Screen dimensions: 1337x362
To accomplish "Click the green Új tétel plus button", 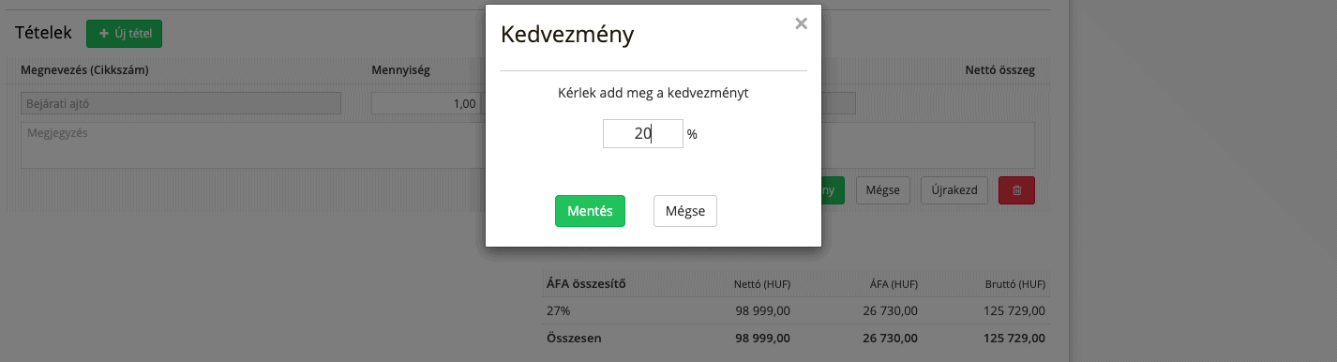I will (x=124, y=34).
